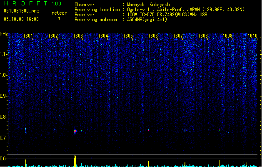Screen dimensions: 262x167
Task: Click the date stamp 05.10.06 16:00
Action: point(21,19)
